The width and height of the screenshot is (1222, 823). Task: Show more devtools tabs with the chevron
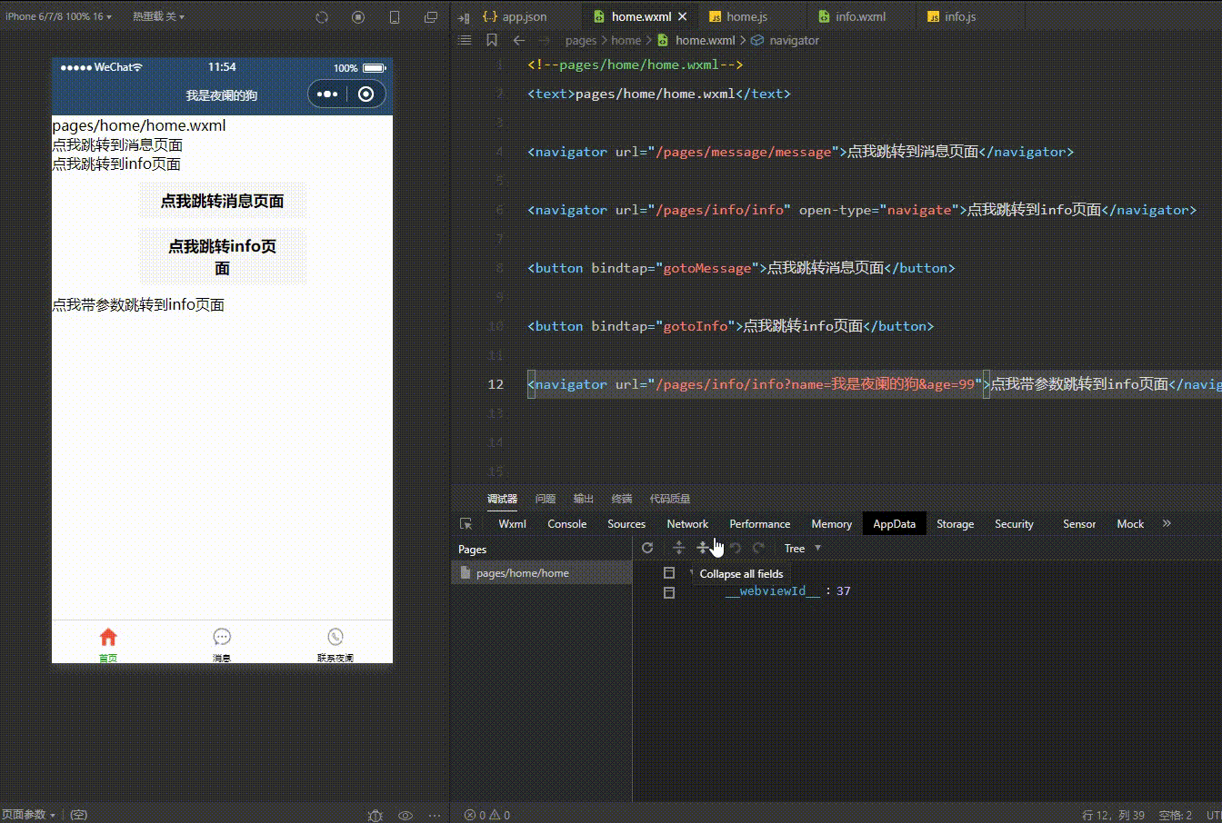(1167, 523)
